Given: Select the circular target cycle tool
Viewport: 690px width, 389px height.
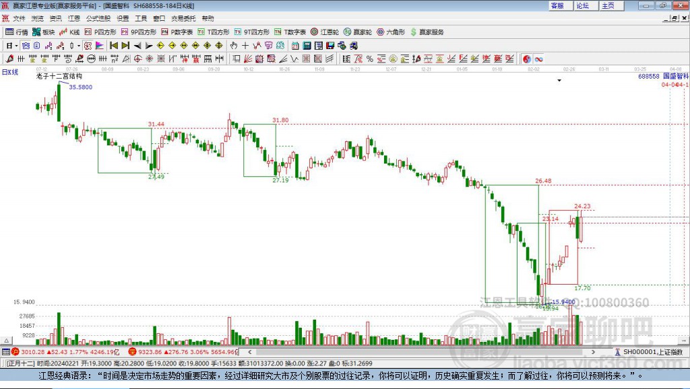Looking at the screenshot, I should tap(137, 59).
